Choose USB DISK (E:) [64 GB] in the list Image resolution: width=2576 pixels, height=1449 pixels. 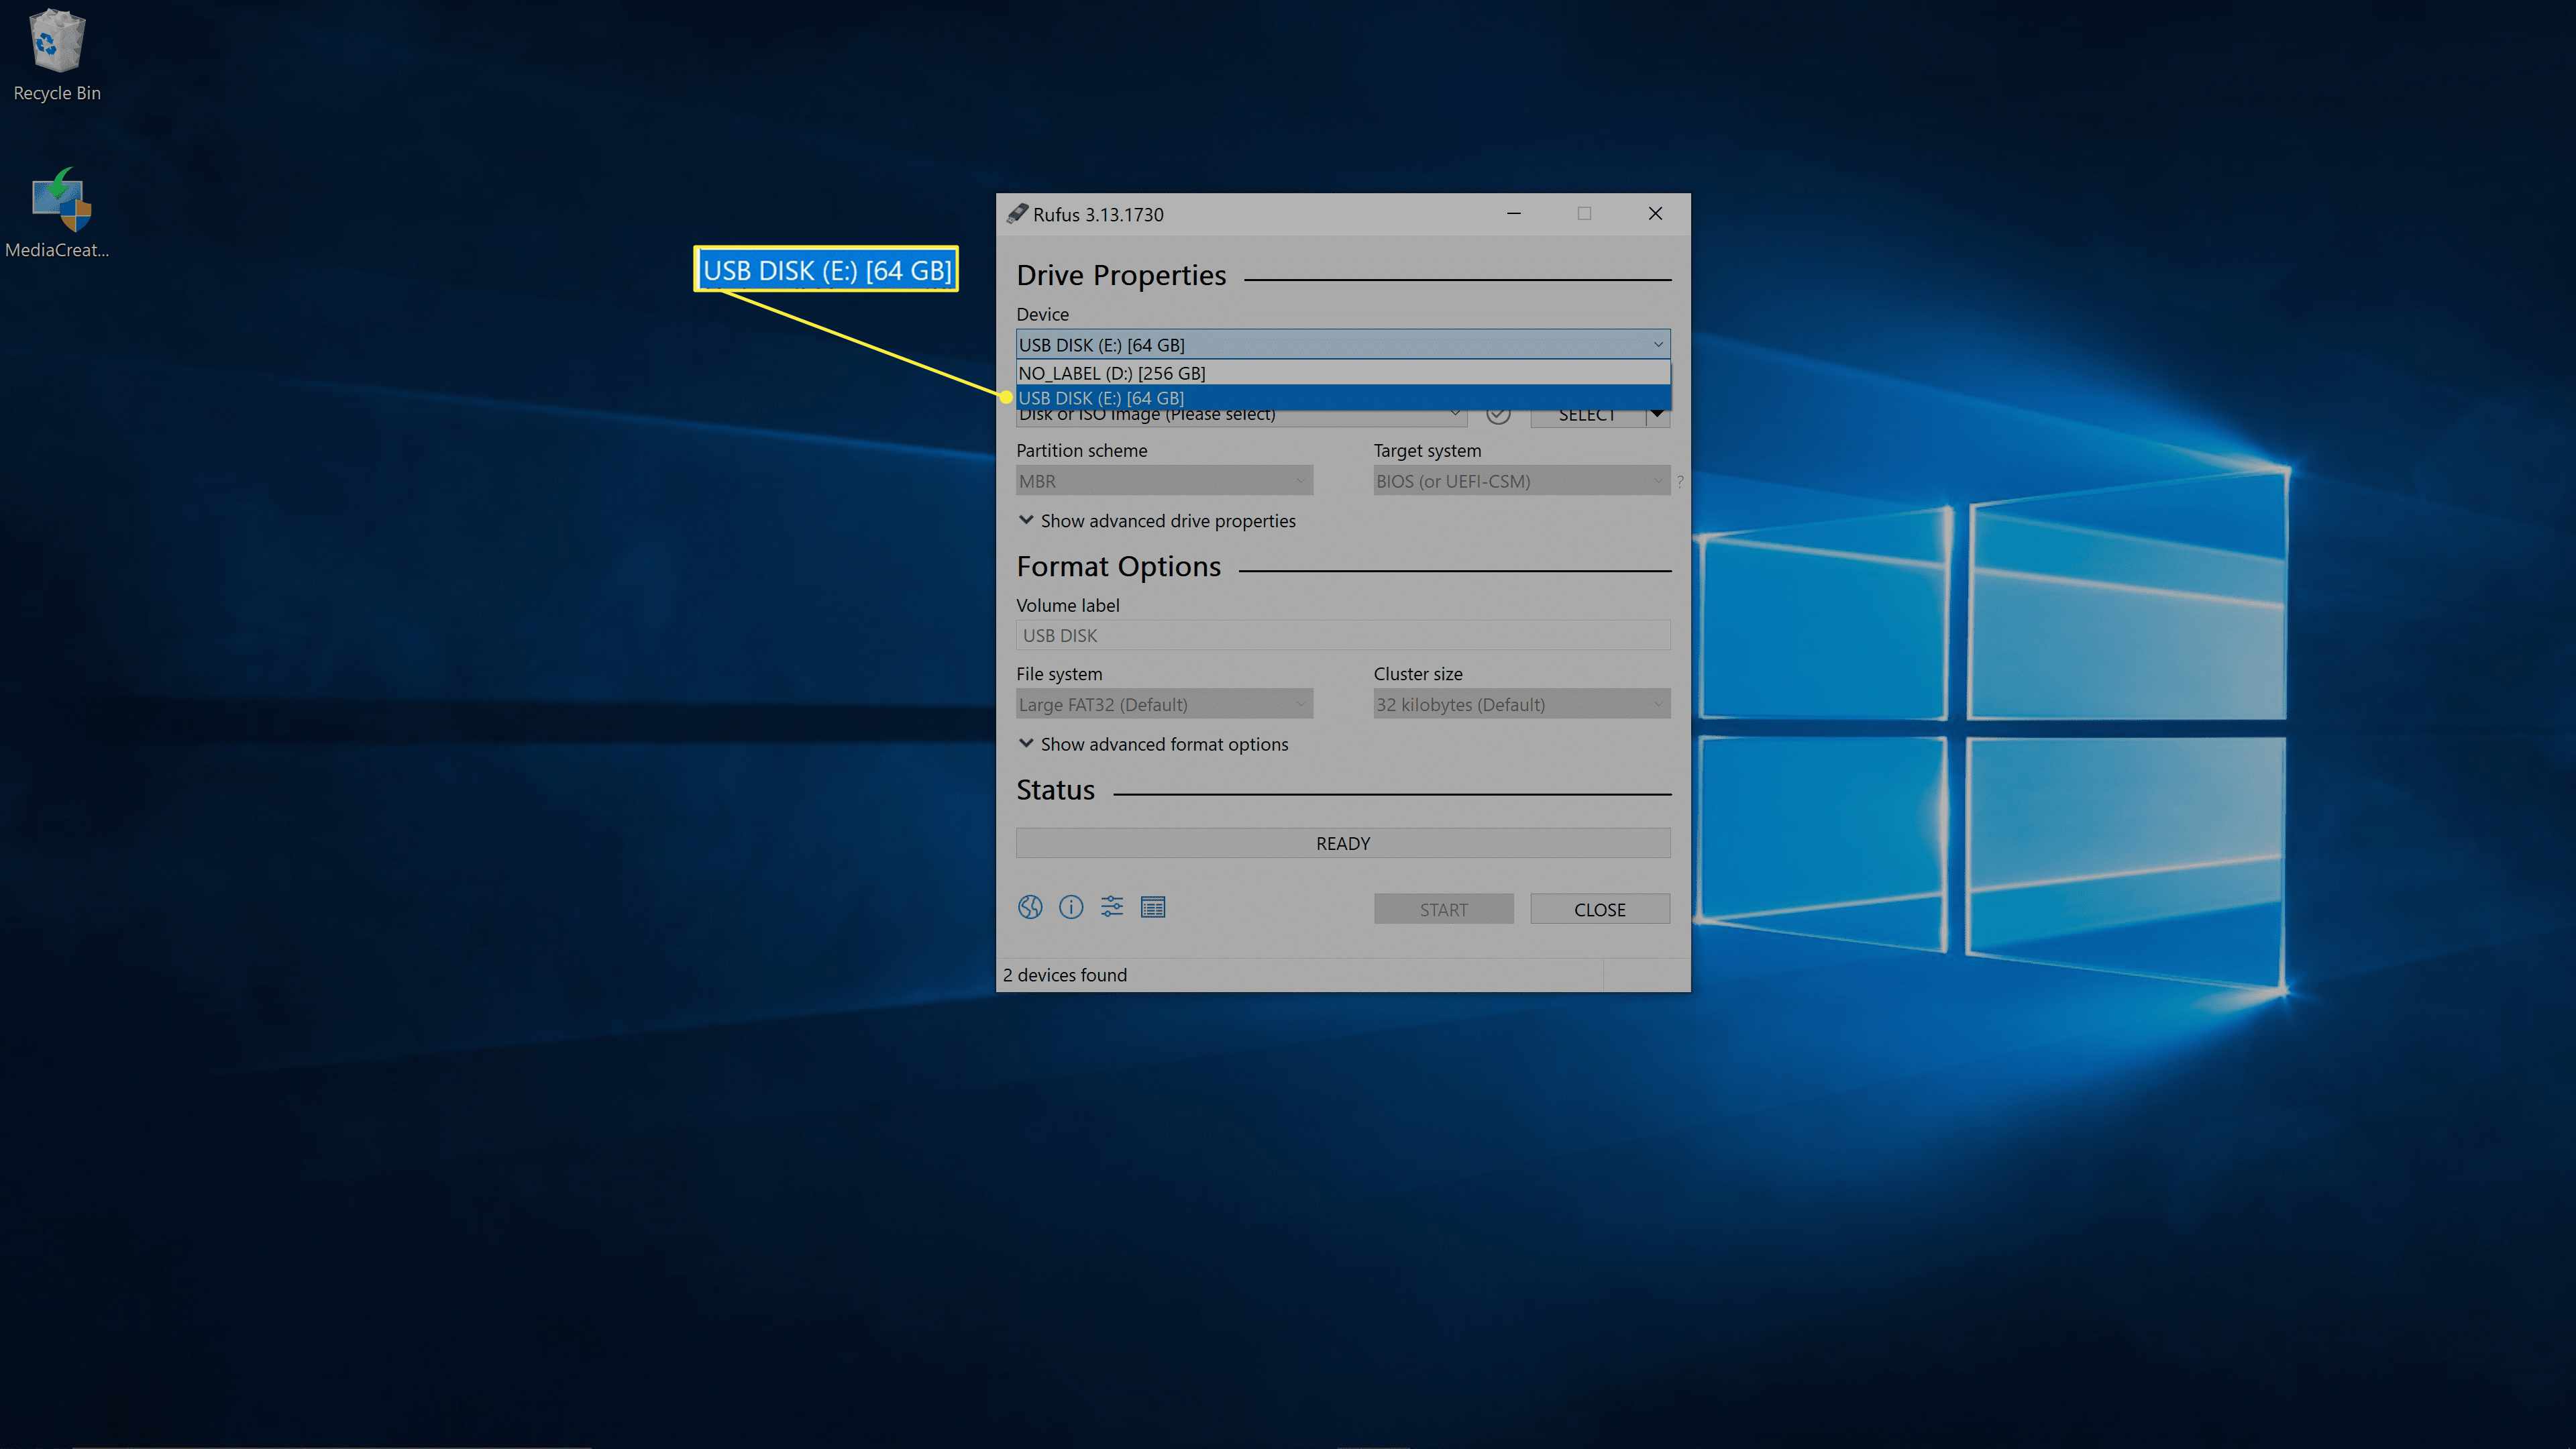point(1343,397)
